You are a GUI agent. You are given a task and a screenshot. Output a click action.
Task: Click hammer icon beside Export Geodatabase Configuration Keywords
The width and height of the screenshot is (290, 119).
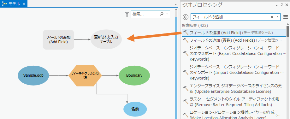pos(186,54)
